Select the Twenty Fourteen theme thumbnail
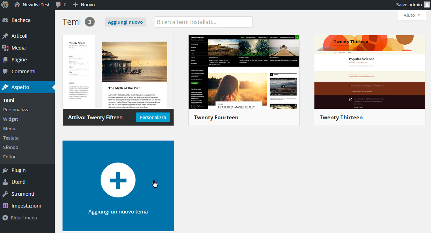 tap(244, 72)
